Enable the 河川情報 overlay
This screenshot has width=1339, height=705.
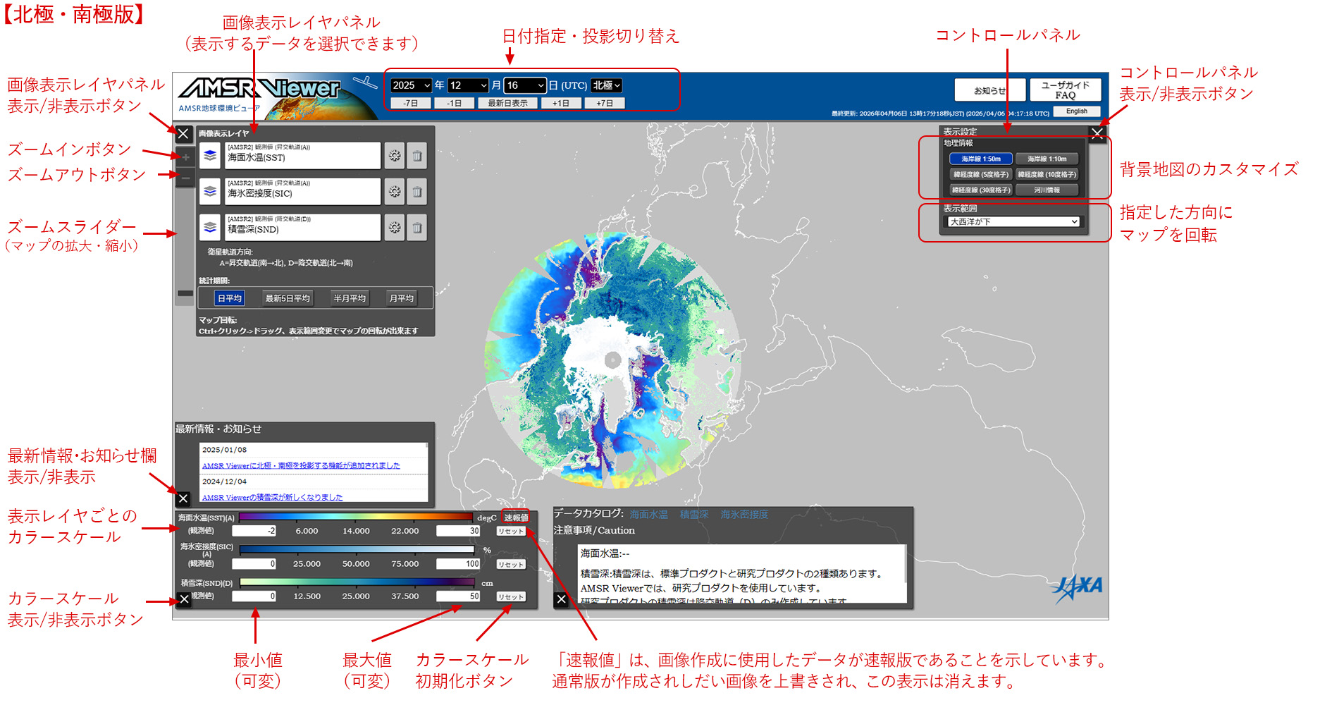tap(1048, 190)
